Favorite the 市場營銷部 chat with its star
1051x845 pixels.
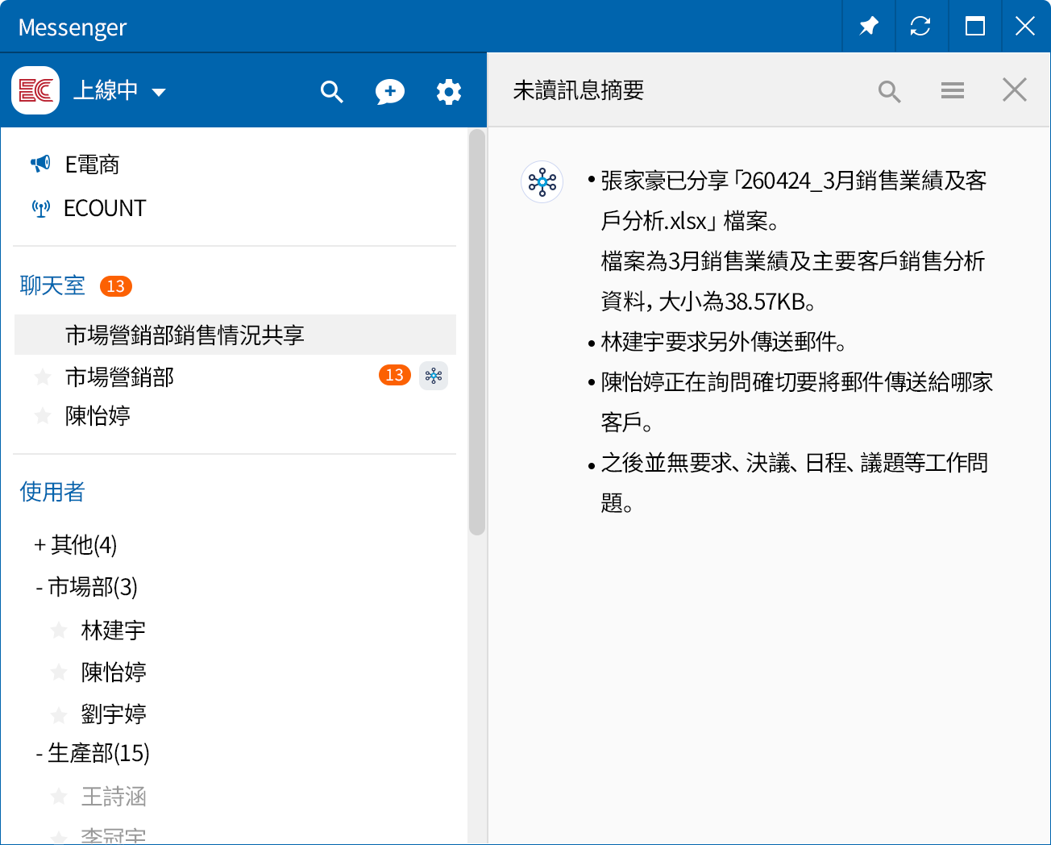(43, 377)
